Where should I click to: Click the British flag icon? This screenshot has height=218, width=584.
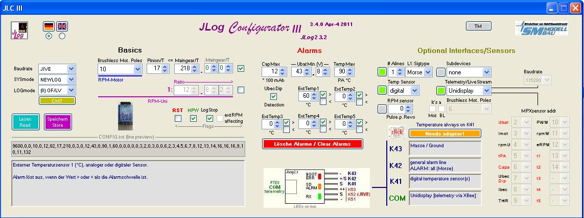pos(62,26)
